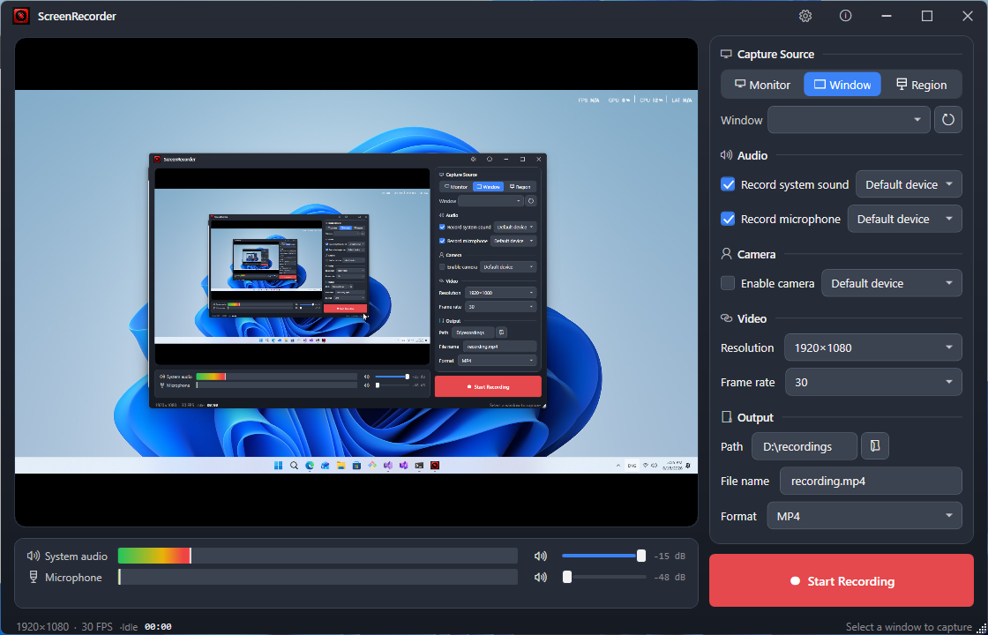Click the "Select a window to capture" hint

point(909,627)
